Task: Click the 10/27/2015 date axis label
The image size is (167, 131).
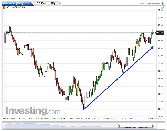Action: pos(9,119)
